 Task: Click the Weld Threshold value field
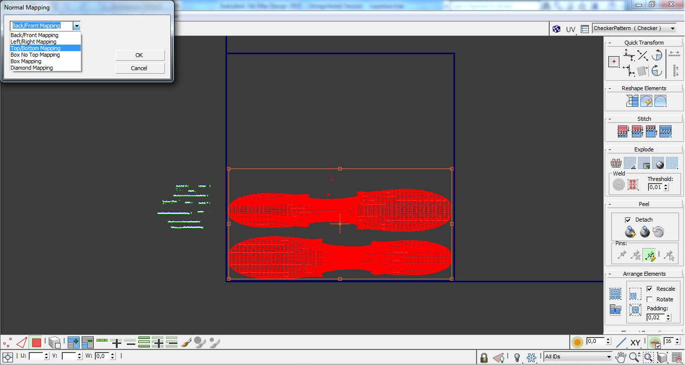pos(655,187)
